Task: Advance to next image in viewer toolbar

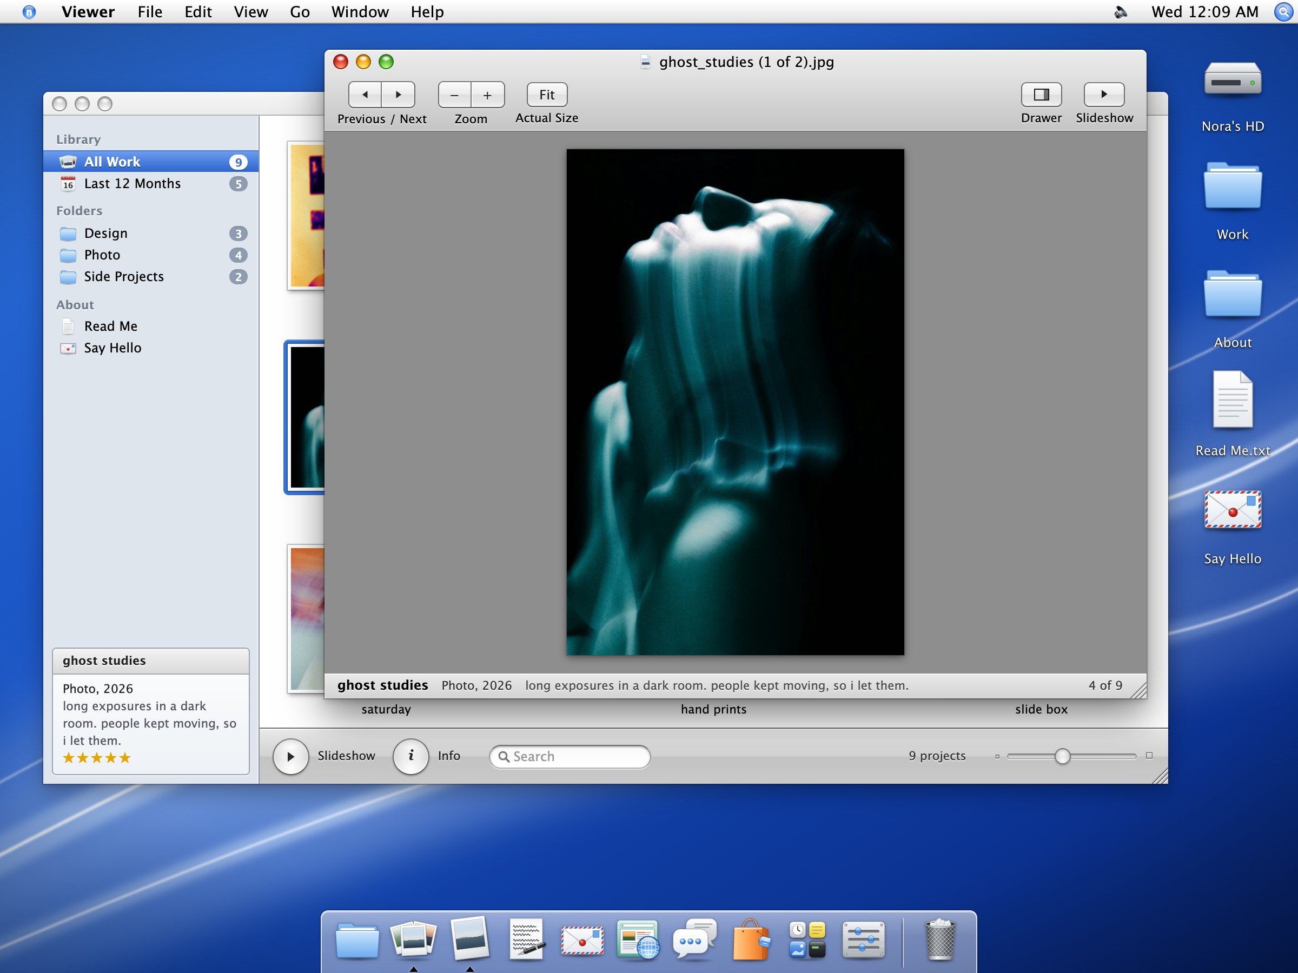Action: click(399, 95)
